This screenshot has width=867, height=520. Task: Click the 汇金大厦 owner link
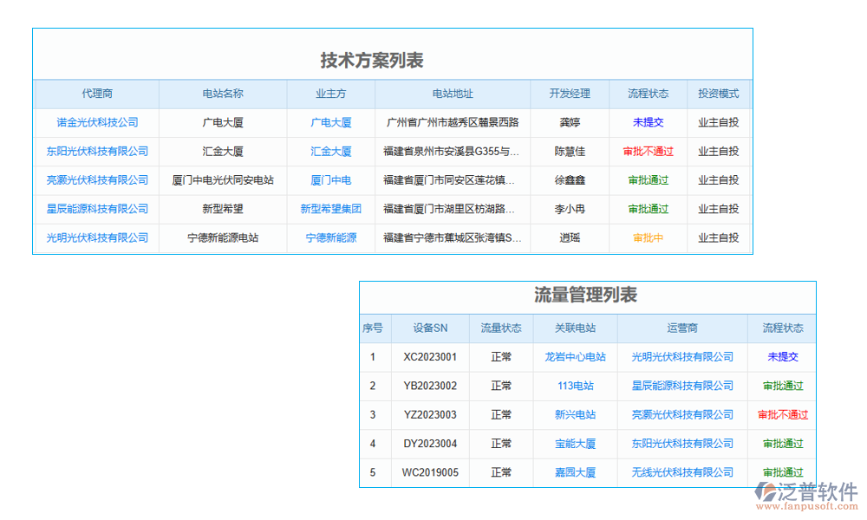[x=331, y=151]
